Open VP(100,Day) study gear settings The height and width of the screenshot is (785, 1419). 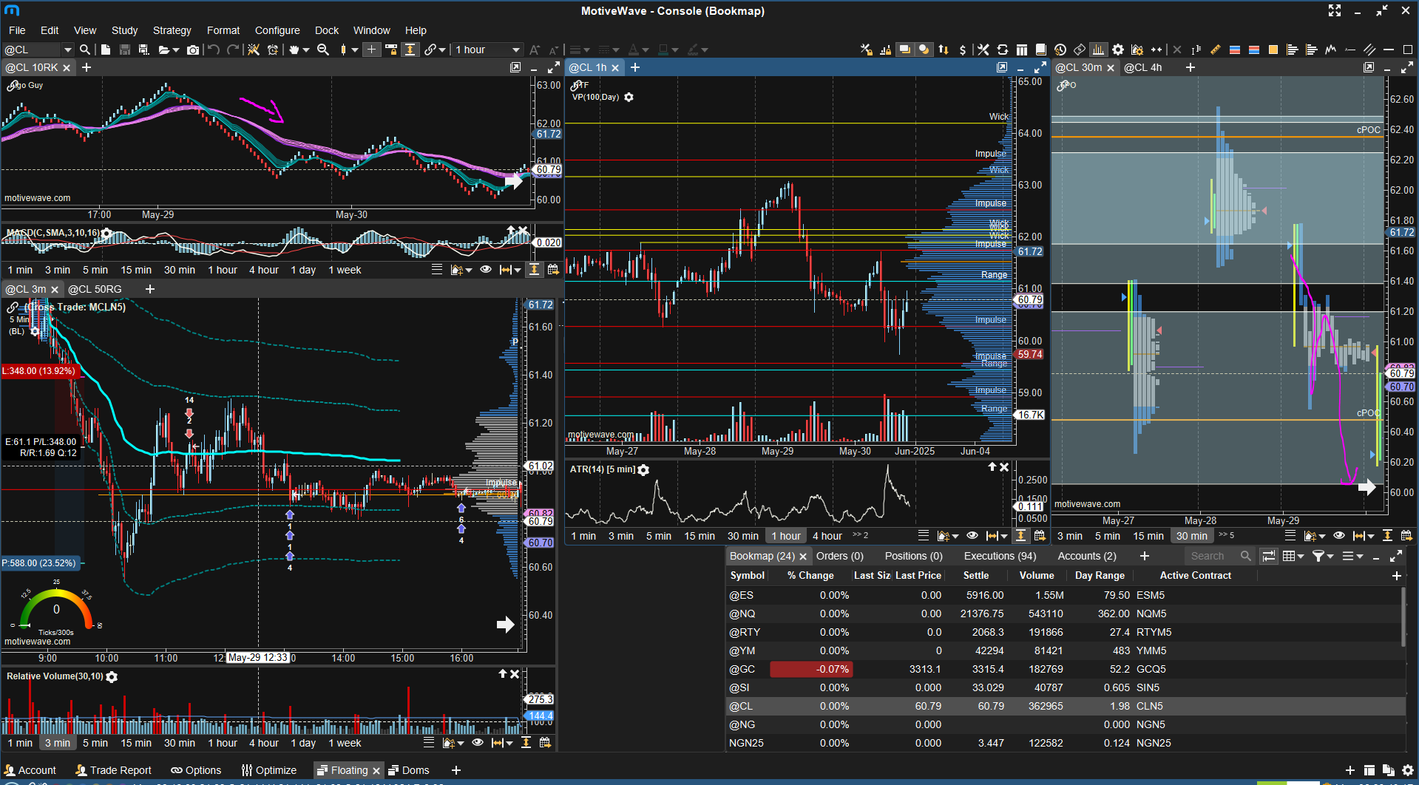(x=629, y=98)
